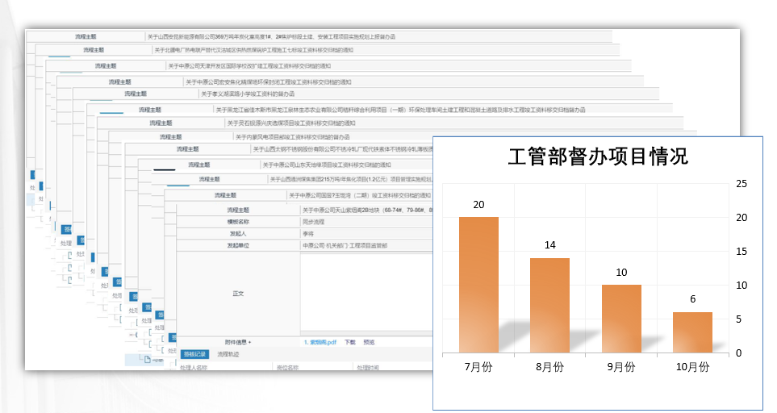Select the 中原公司-机关部门-工程项目监管部 unit value

[x=345, y=245]
